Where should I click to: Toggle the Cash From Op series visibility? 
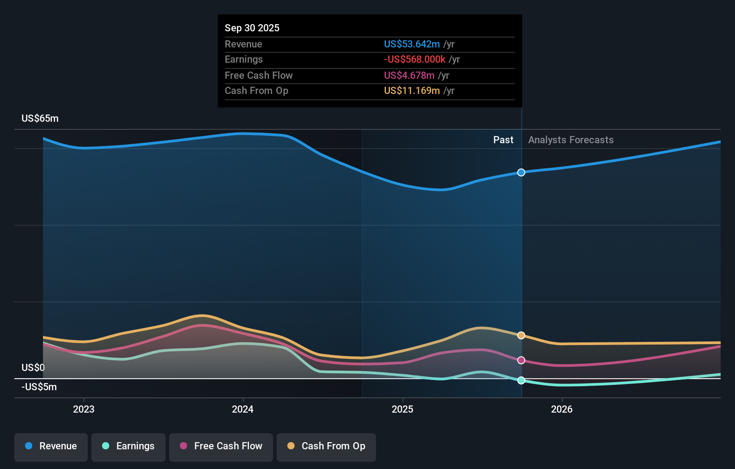coord(326,446)
